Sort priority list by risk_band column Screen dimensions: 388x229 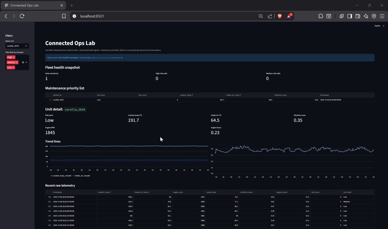[x=117, y=95]
